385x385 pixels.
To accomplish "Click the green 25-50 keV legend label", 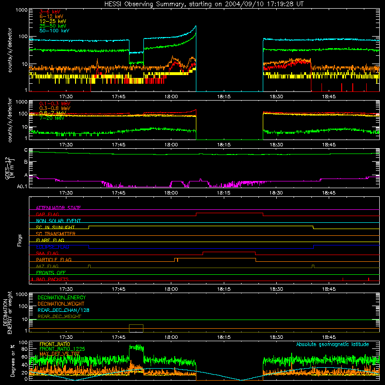I will [52, 26].
